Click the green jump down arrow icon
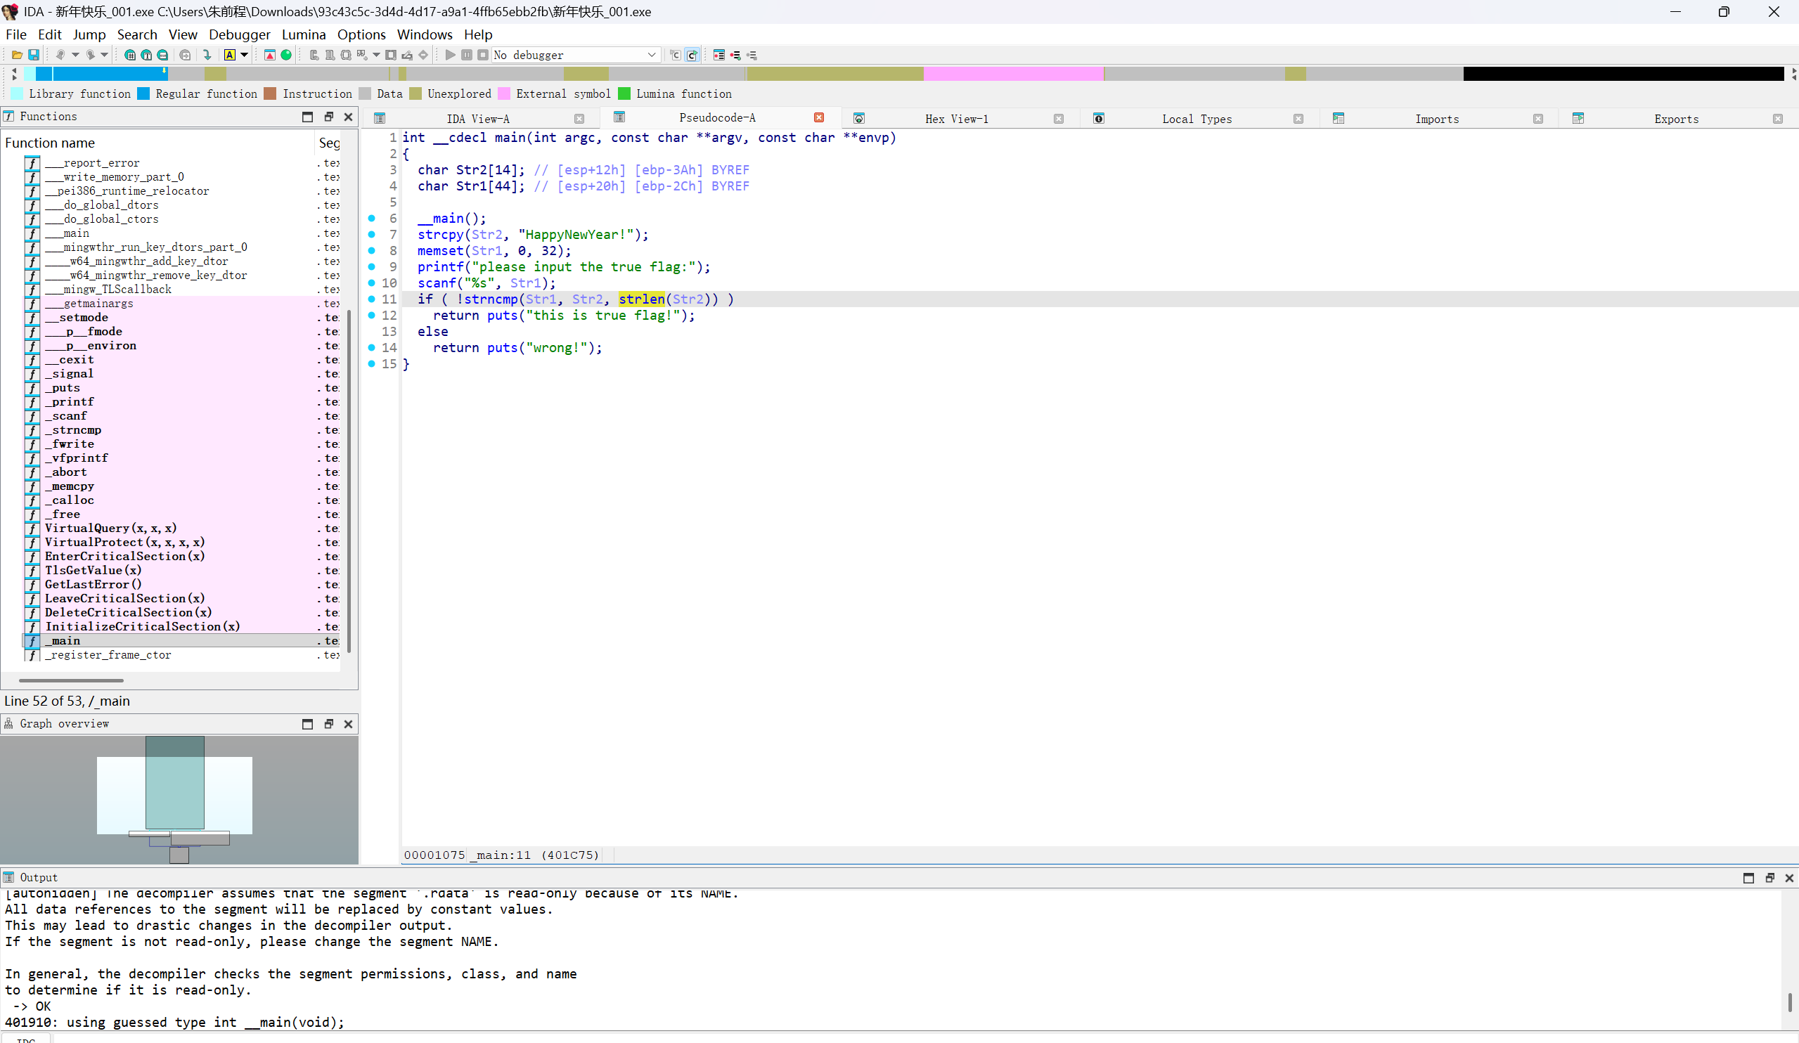 [x=207, y=55]
